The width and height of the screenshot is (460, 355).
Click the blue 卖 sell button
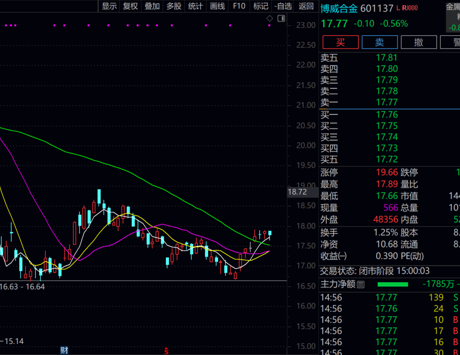coord(380,42)
